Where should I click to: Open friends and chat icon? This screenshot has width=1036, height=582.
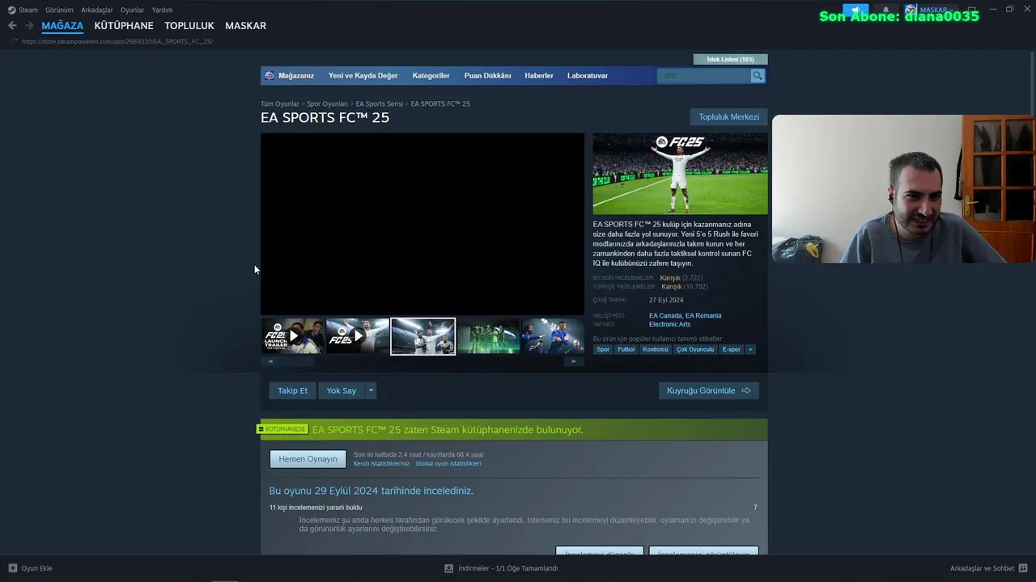1023,568
